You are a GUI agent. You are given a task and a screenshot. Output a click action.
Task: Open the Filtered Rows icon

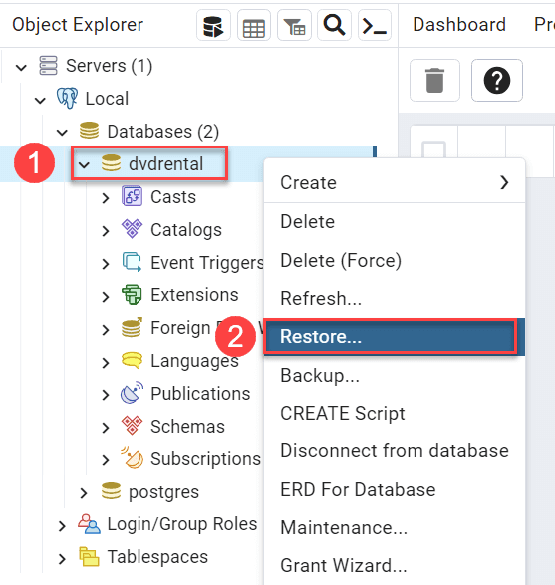[294, 25]
